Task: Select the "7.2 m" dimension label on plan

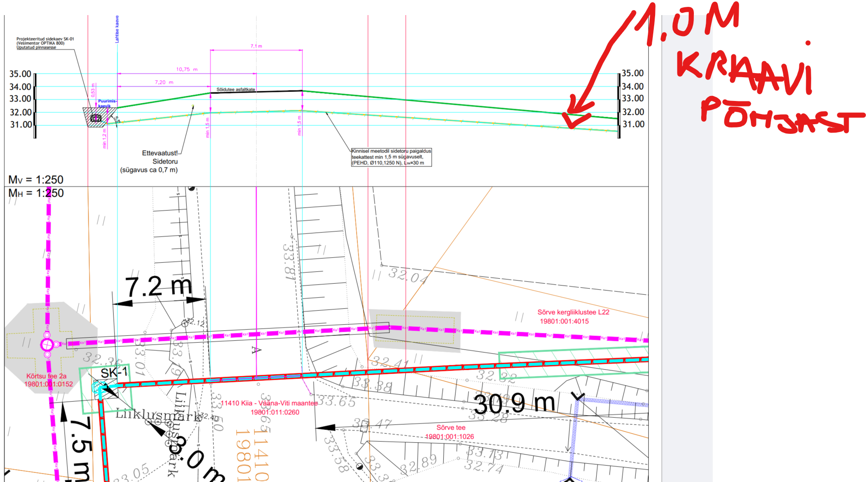Action: 158,287
